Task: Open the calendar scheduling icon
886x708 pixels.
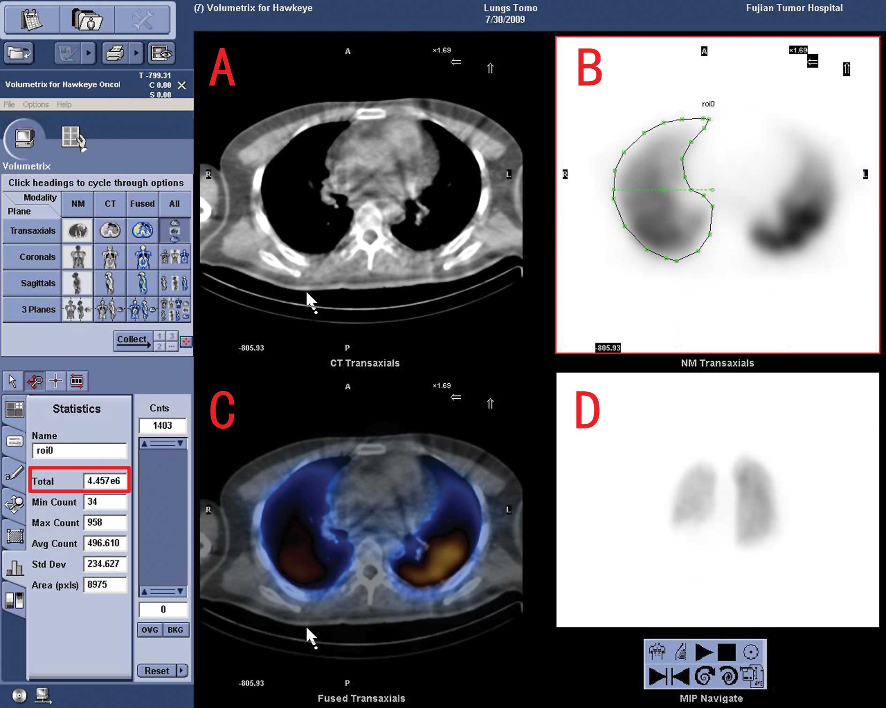Action: (x=31, y=19)
